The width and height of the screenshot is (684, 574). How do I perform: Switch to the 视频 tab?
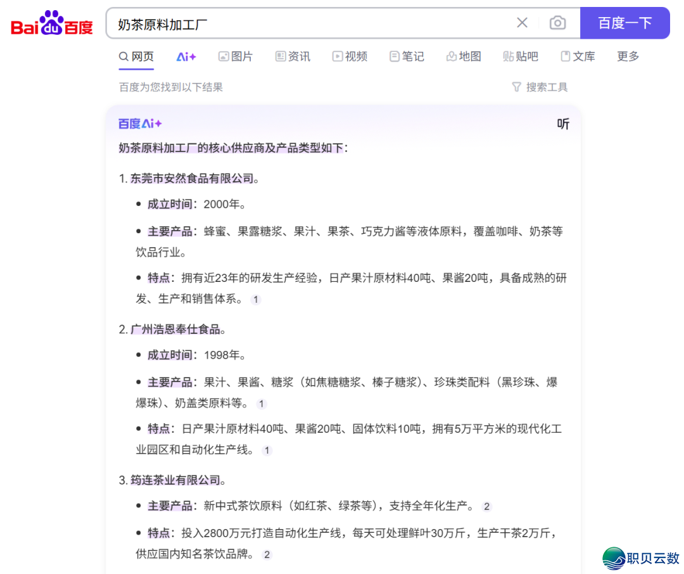coord(350,57)
